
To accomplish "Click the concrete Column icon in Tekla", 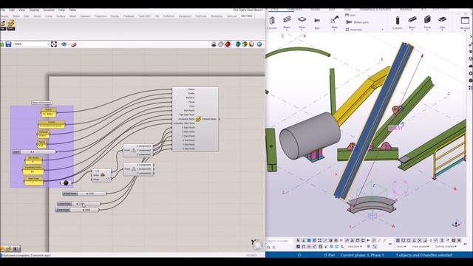I will click(398, 21).
